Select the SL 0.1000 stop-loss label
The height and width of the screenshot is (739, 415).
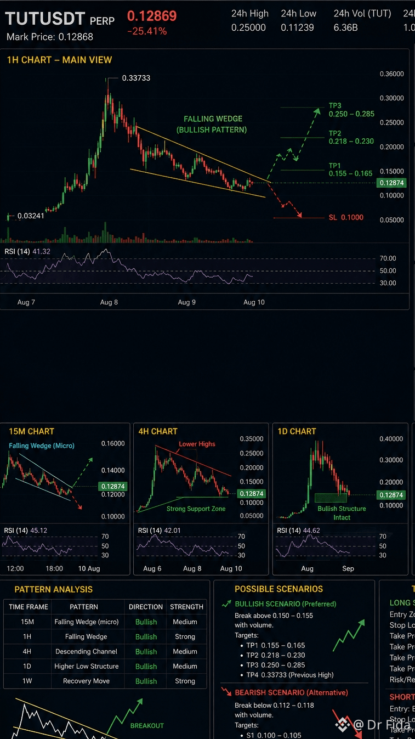tap(346, 217)
